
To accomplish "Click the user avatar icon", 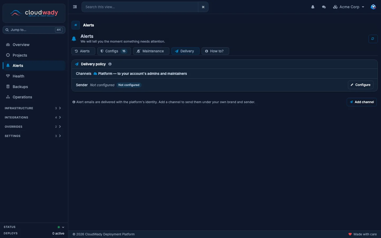I will point(373,7).
